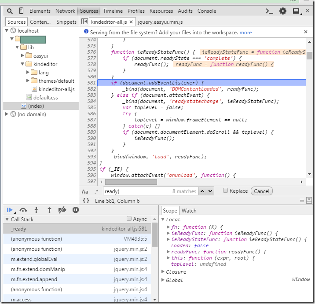Expand the easyui folder
315x304 pixels.
(23, 56)
